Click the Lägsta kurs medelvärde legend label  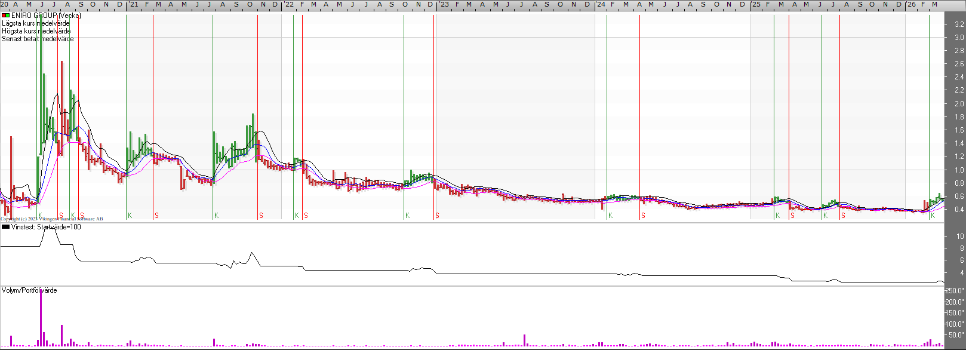pyautogui.click(x=36, y=23)
